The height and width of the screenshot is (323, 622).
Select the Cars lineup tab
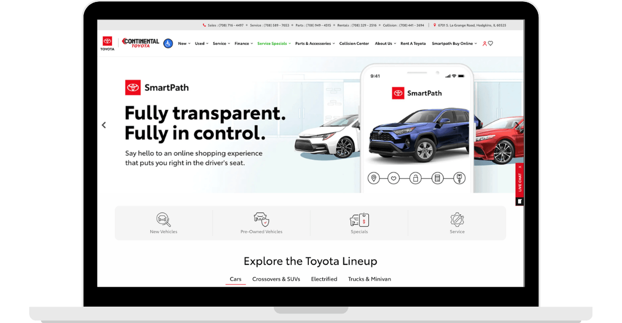pos(236,279)
